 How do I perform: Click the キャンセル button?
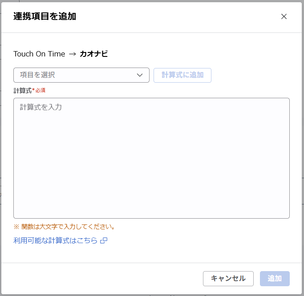tap(228, 278)
